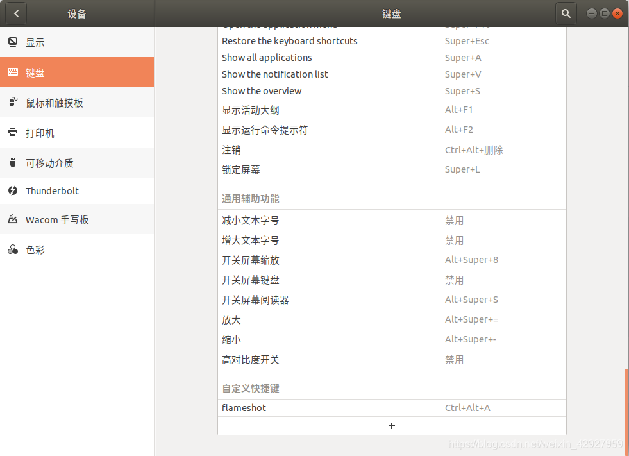This screenshot has height=456, width=629.
Task: Select the 显示 monitor icon in sidebar
Action: click(x=13, y=42)
